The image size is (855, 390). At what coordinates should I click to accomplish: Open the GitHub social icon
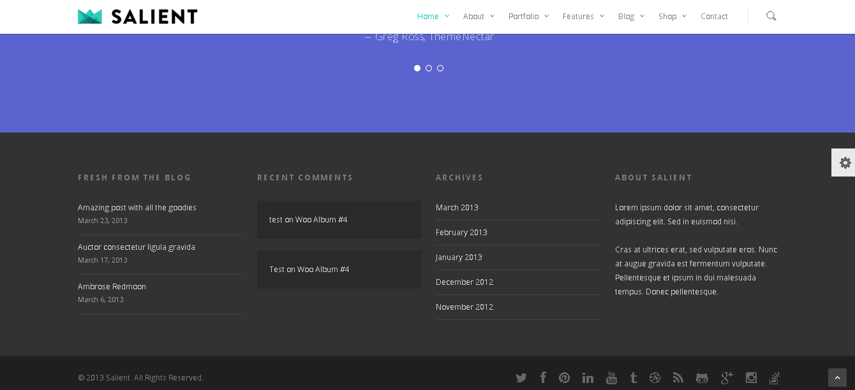pyautogui.click(x=702, y=378)
